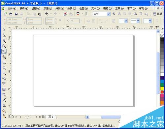Go to next page arrow in navigator

(36, 117)
